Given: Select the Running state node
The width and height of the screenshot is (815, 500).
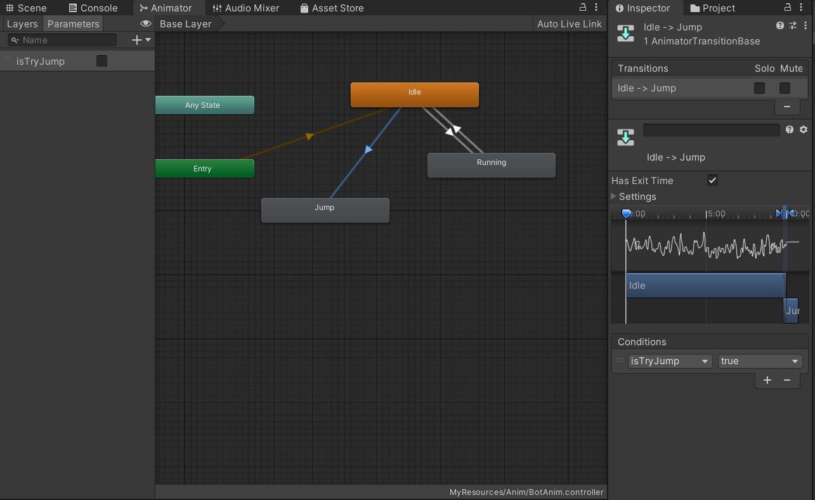Looking at the screenshot, I should [x=492, y=165].
